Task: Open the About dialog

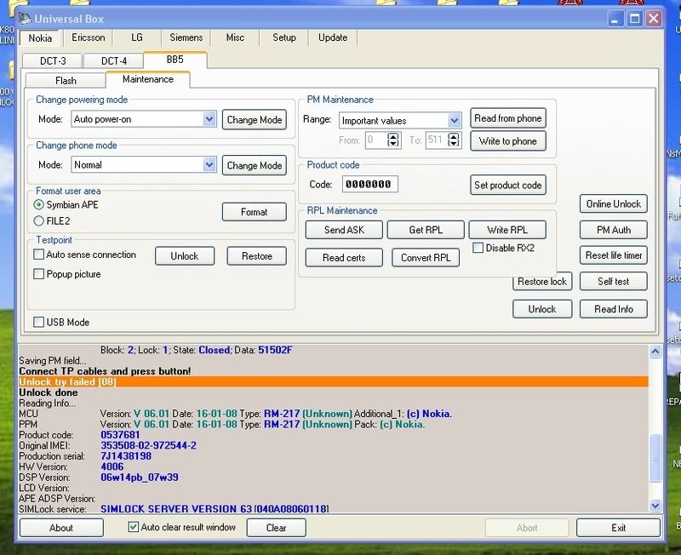Action: 61,528
